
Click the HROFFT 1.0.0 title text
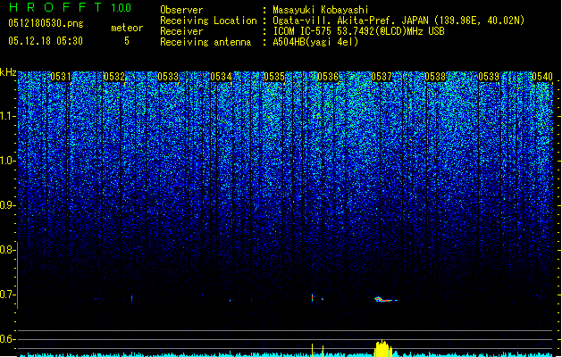(71, 7)
